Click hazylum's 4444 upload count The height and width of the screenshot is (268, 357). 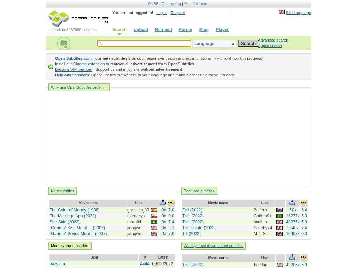pos(145,264)
